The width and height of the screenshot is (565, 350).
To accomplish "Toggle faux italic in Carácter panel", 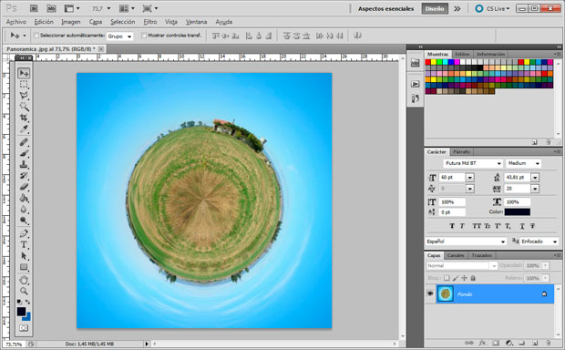I will [x=462, y=226].
